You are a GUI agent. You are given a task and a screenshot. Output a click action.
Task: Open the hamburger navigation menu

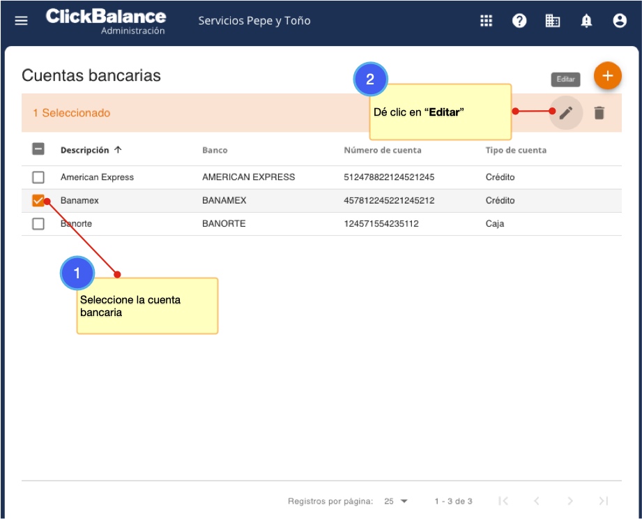pos(22,21)
